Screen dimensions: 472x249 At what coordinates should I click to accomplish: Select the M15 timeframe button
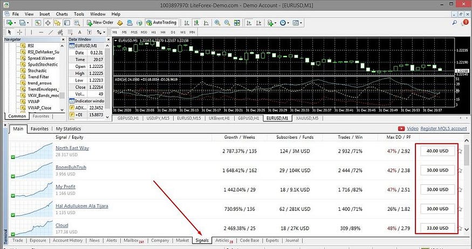(x=134, y=32)
